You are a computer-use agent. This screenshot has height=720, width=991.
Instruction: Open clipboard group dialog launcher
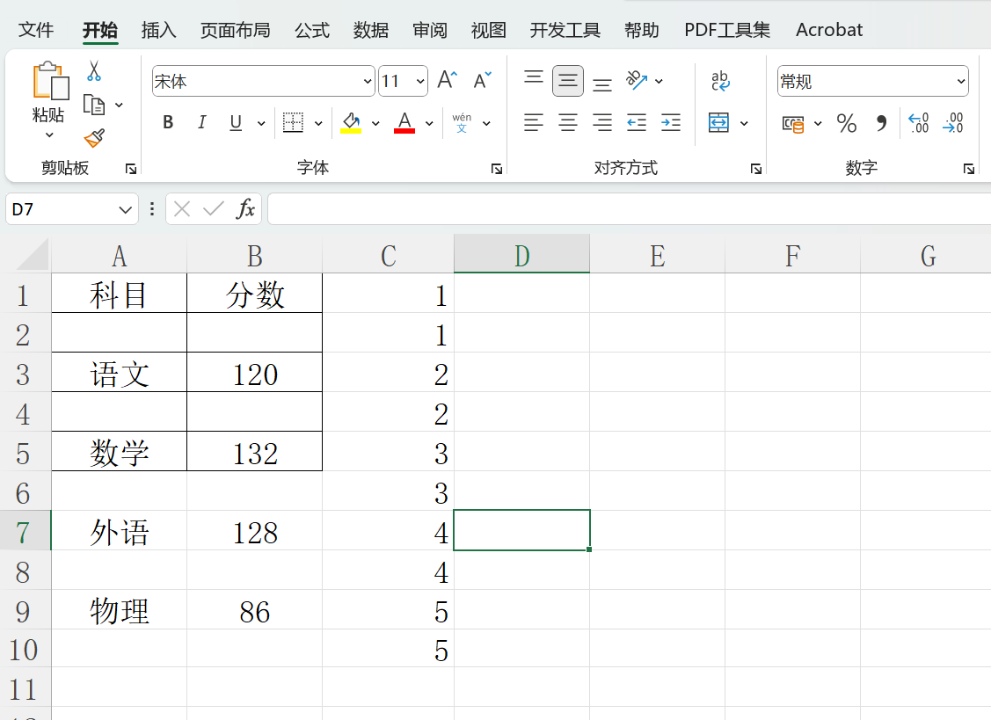coord(131,168)
